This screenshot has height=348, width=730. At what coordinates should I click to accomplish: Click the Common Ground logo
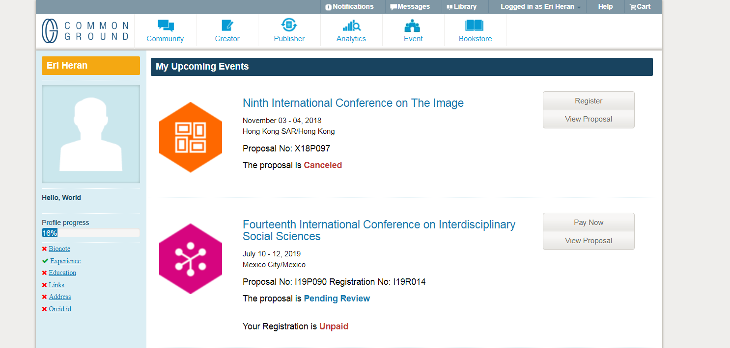tap(85, 30)
